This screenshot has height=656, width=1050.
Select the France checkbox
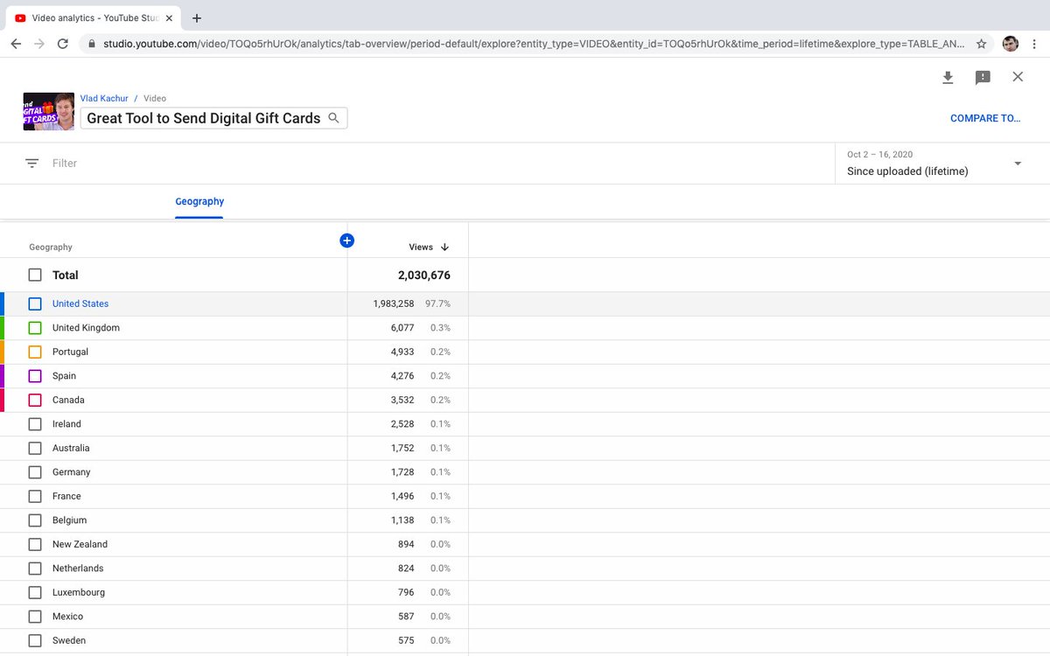[x=35, y=496]
